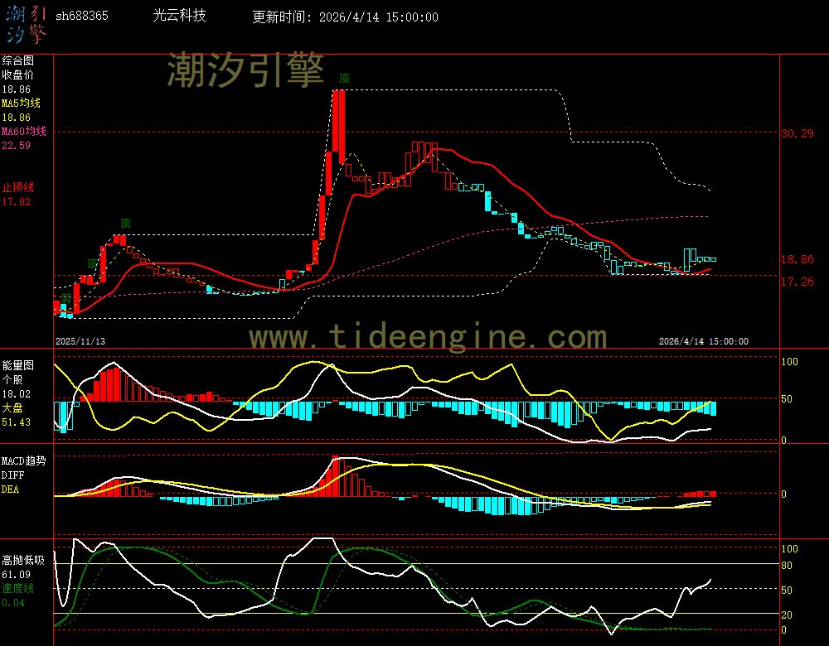Click the yellow 大盘 legend label
The width and height of the screenshot is (829, 646).
pos(12,408)
